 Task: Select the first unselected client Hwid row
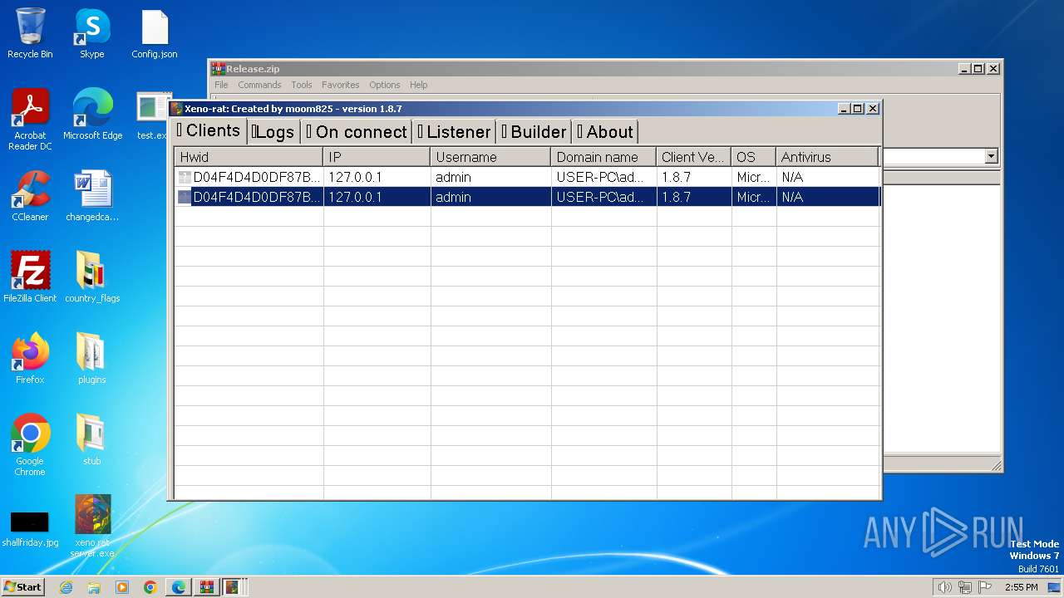coord(249,177)
